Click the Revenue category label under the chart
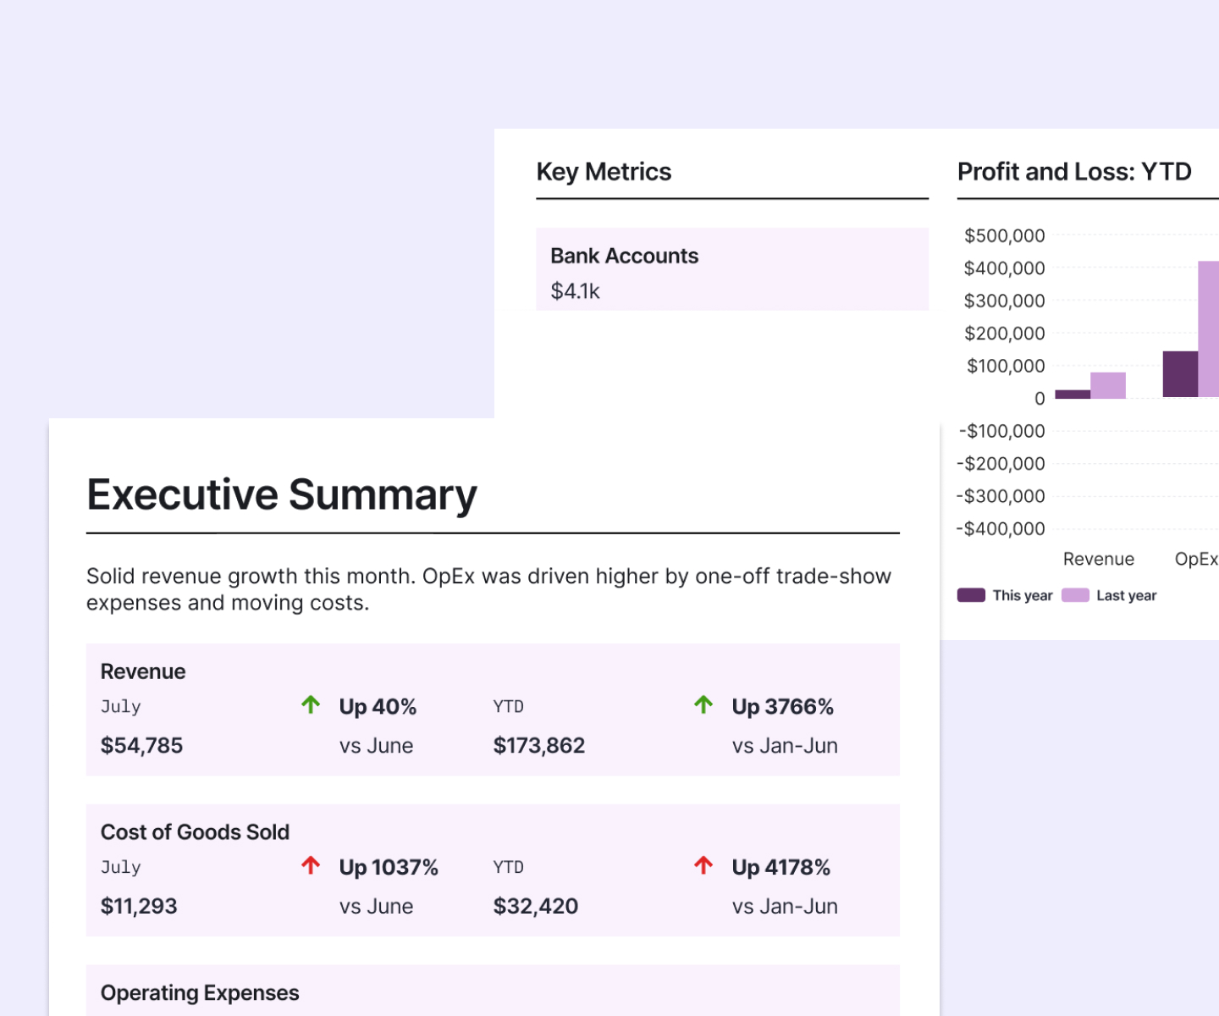The image size is (1219, 1016). click(x=1099, y=559)
